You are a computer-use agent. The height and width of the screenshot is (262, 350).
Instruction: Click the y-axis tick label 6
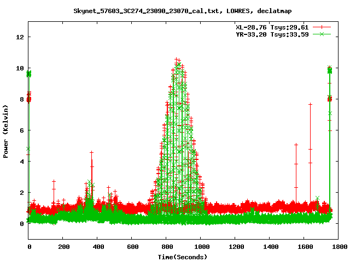[x=22, y=130]
